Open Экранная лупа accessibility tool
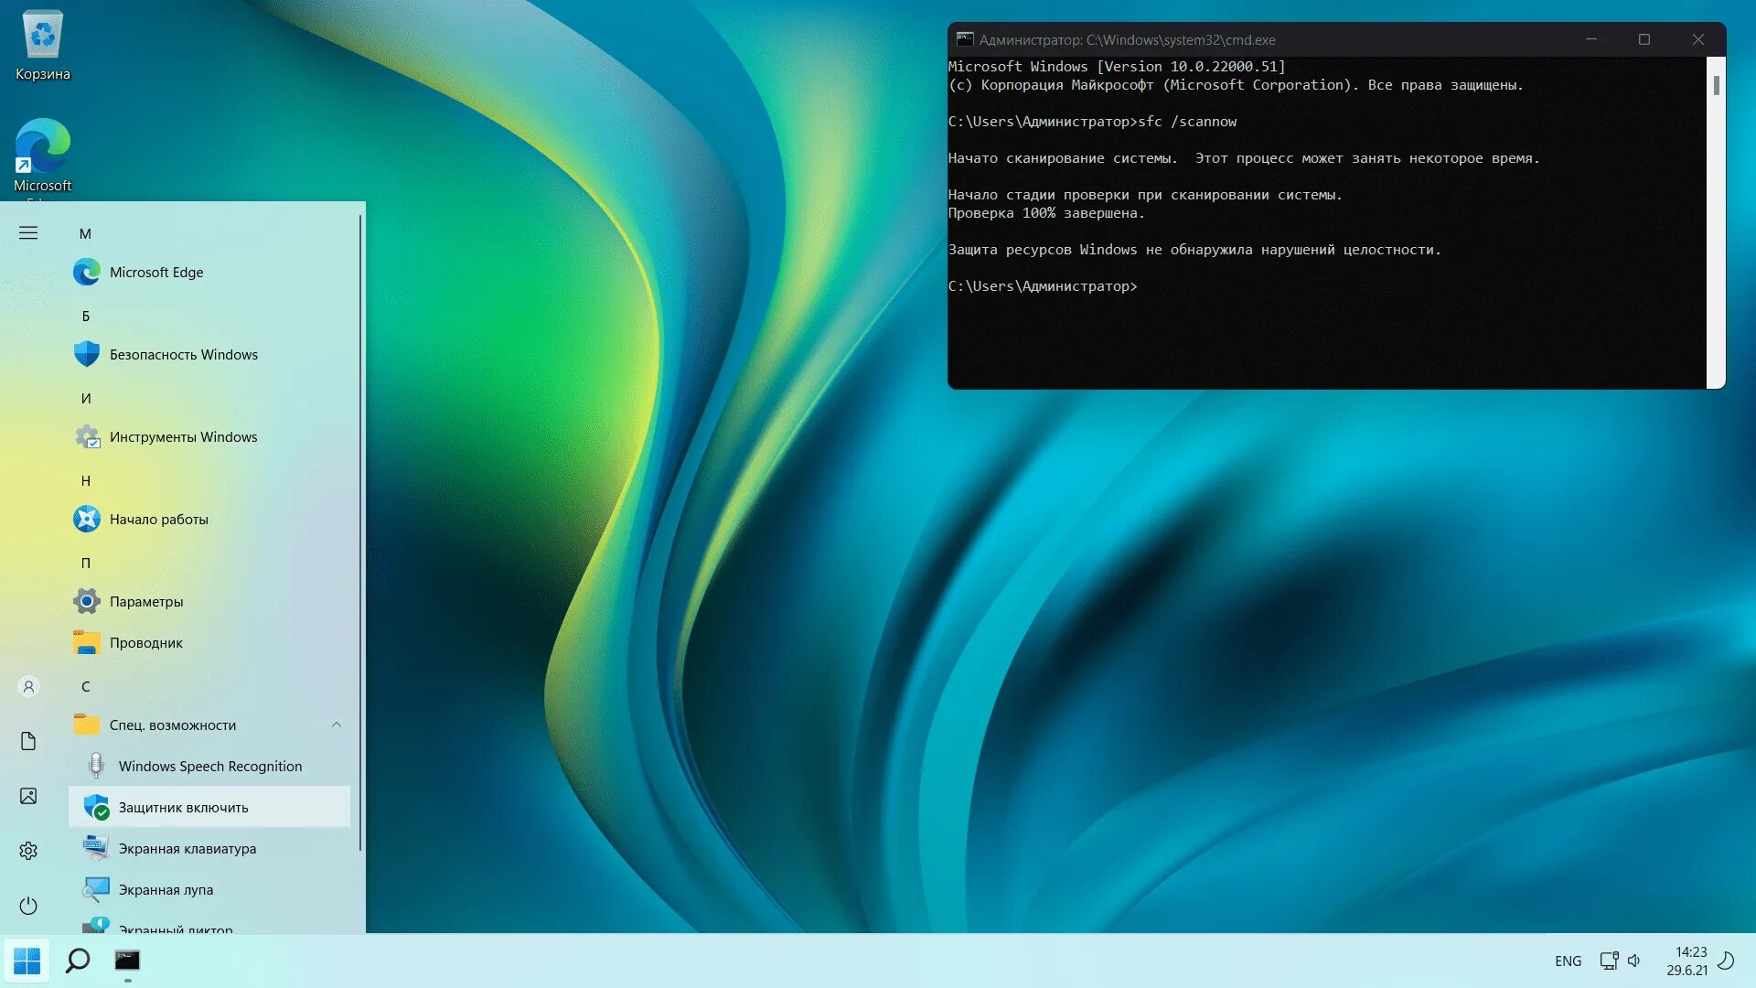The width and height of the screenshot is (1756, 988). click(166, 889)
